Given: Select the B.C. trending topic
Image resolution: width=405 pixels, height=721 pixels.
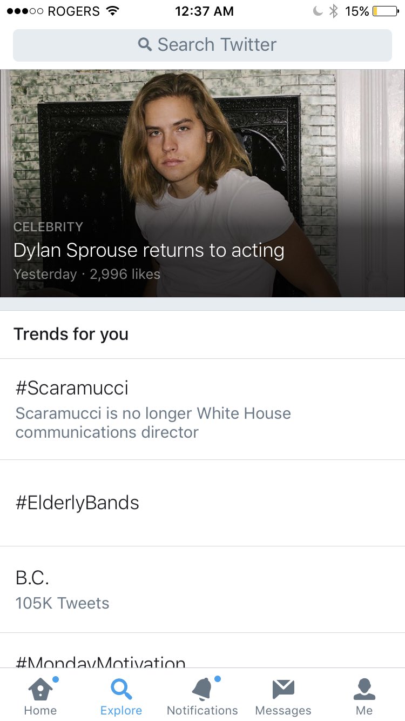Looking at the screenshot, I should point(32,578).
